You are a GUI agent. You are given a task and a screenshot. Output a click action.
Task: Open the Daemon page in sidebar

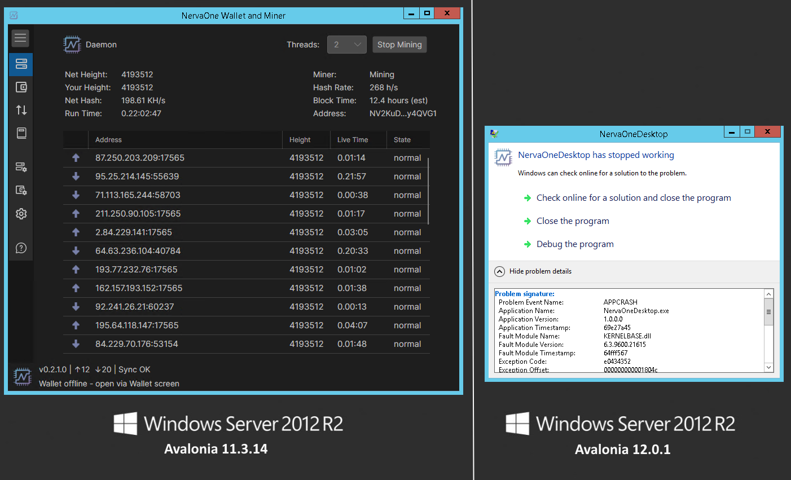click(x=21, y=64)
